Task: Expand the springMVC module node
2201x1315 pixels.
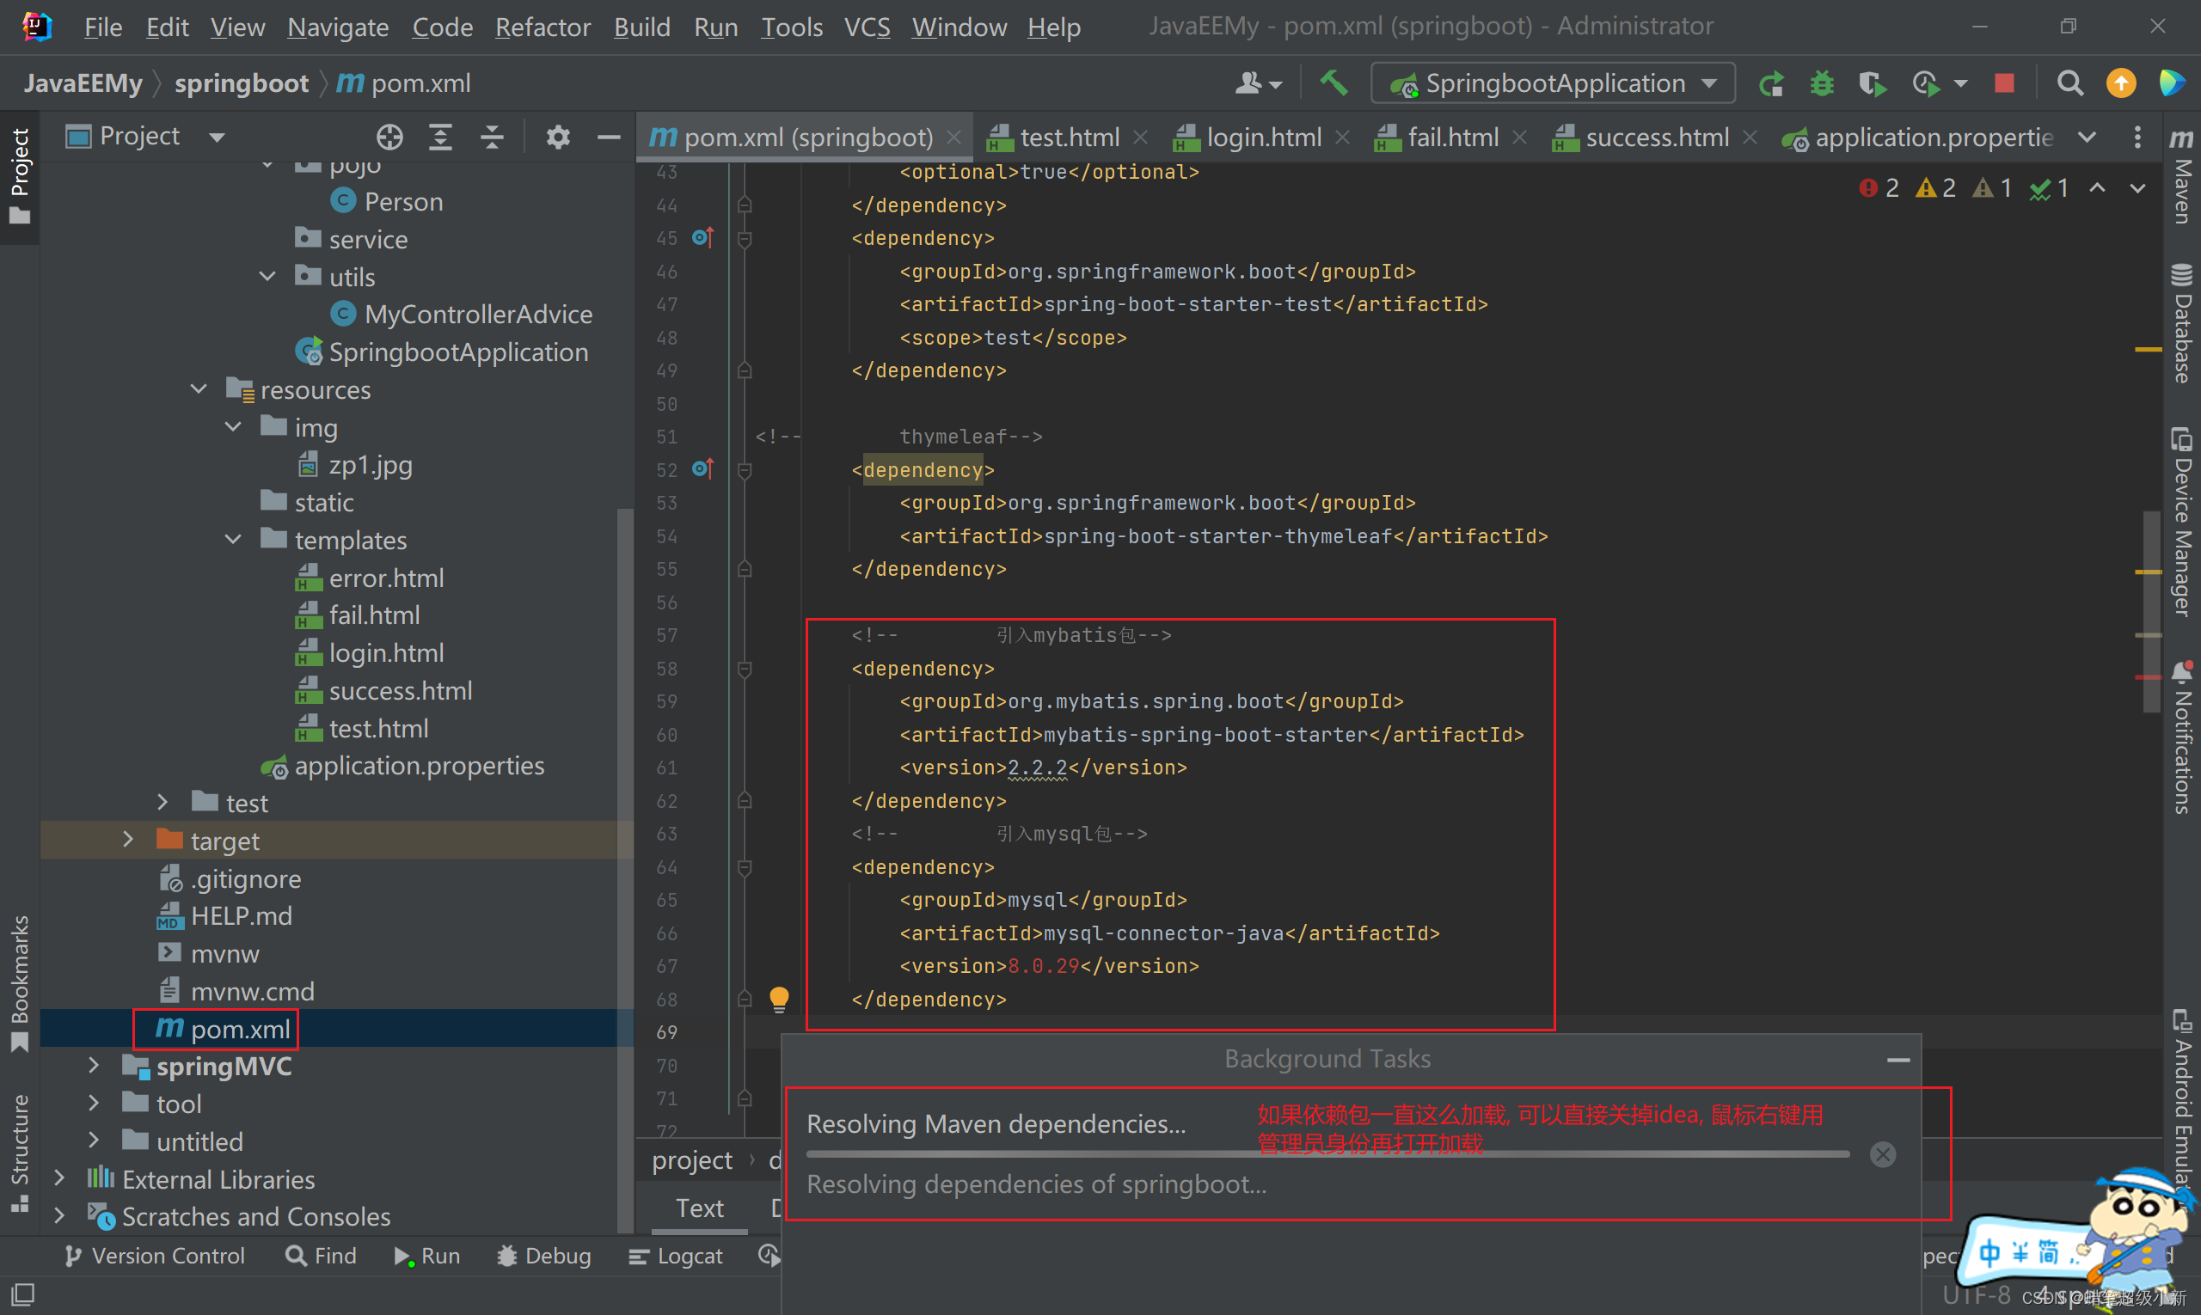Action: [x=94, y=1066]
